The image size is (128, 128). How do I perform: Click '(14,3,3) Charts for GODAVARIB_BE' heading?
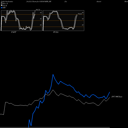[39, 2]
